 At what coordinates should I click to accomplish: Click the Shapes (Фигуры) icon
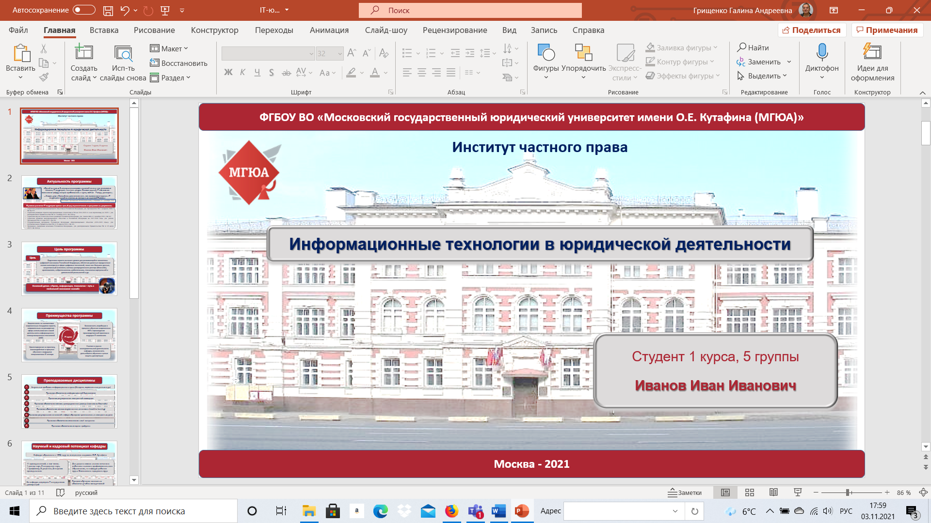point(546,52)
